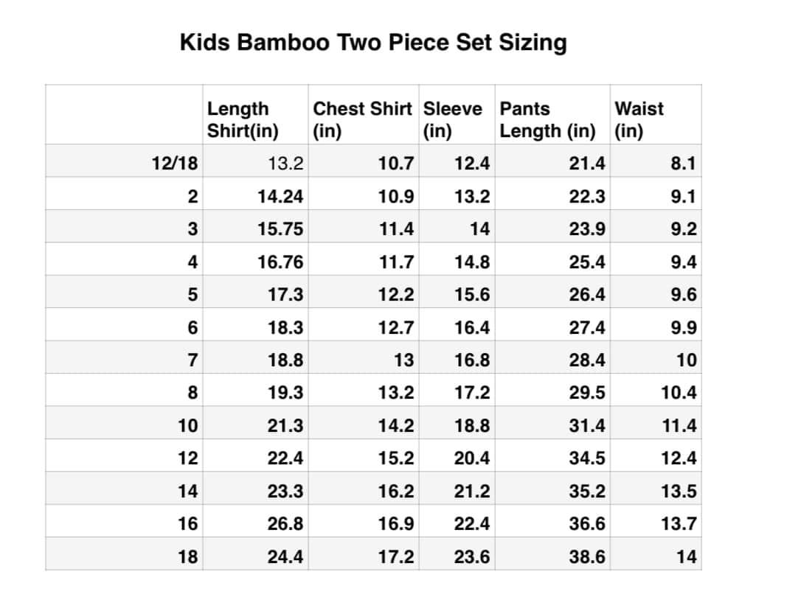This screenshot has width=787, height=608.
Task: Click waist value 13.7 for size 16
Action: click(x=679, y=524)
